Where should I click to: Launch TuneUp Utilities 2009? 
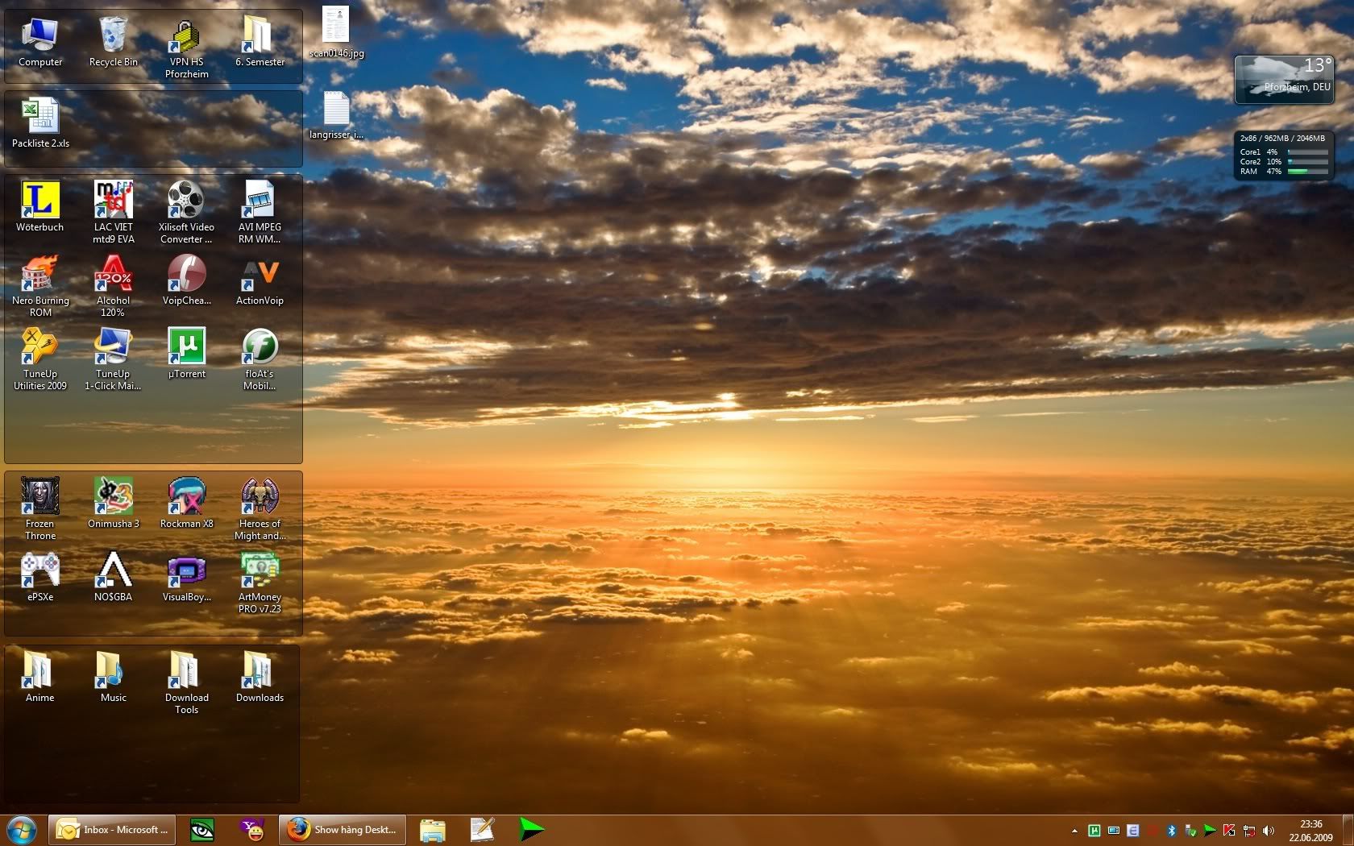[39, 359]
